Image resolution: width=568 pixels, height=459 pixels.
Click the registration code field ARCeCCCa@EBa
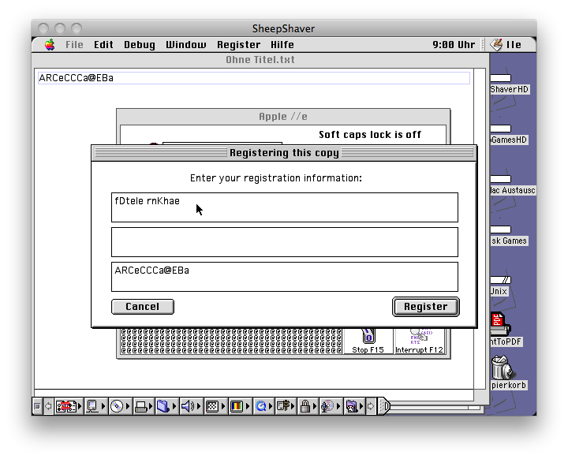(x=284, y=277)
